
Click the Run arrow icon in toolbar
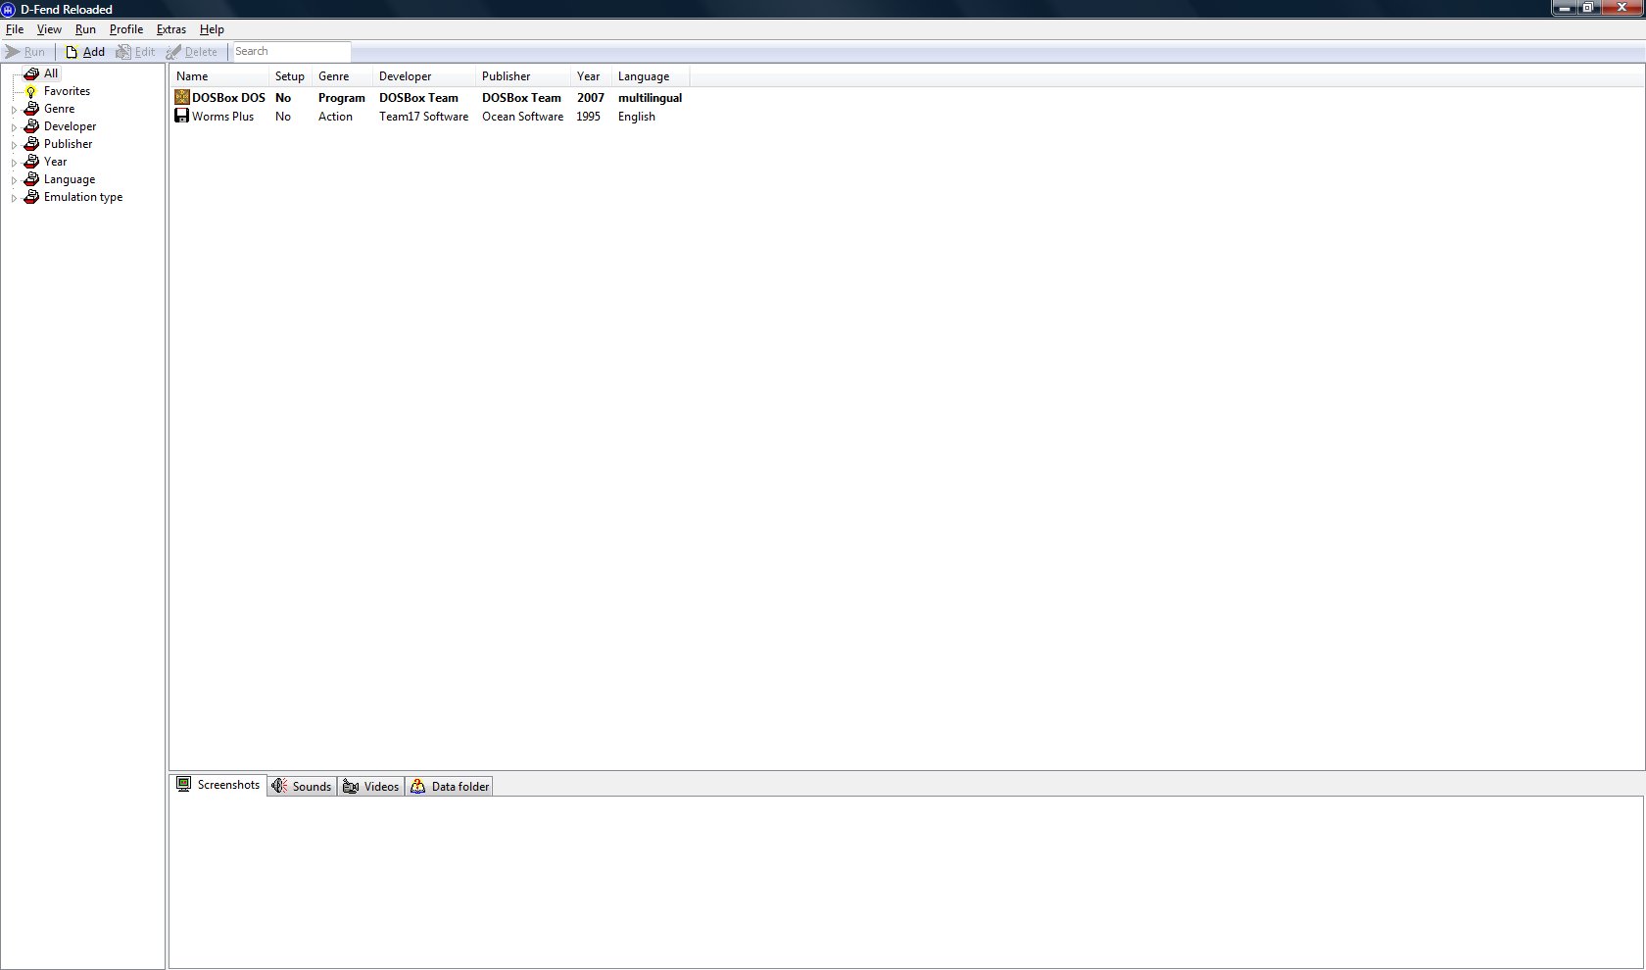(13, 52)
